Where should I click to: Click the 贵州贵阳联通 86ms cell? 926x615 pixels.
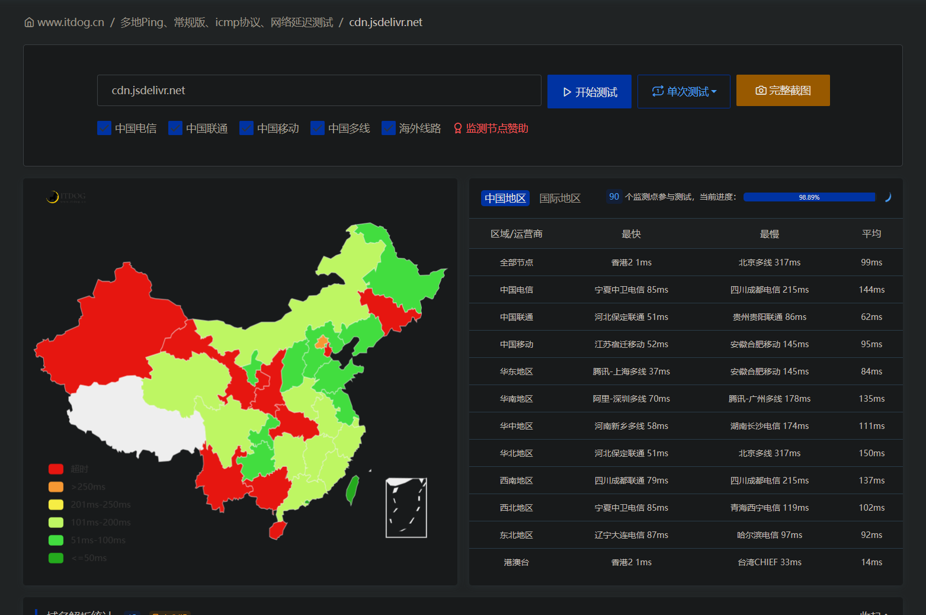[770, 317]
